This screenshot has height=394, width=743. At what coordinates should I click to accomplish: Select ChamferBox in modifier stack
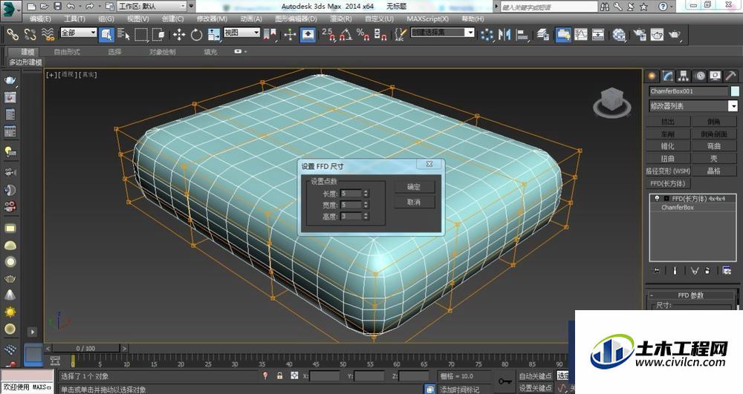[678, 207]
